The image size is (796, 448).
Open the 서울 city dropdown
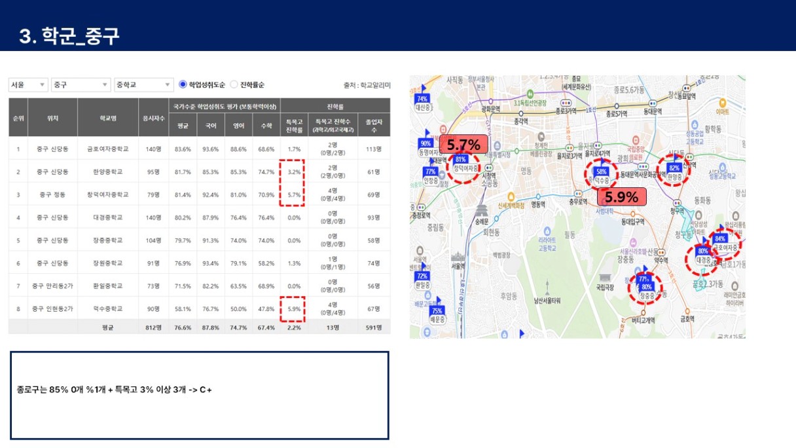coord(28,85)
